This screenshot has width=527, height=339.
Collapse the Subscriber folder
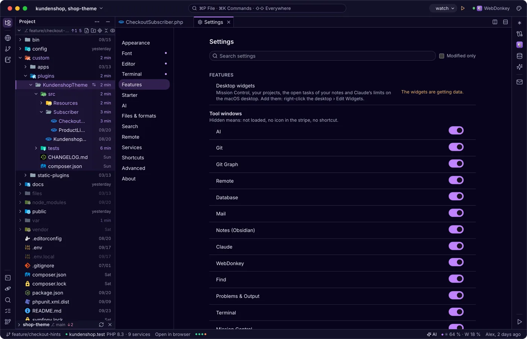41,112
